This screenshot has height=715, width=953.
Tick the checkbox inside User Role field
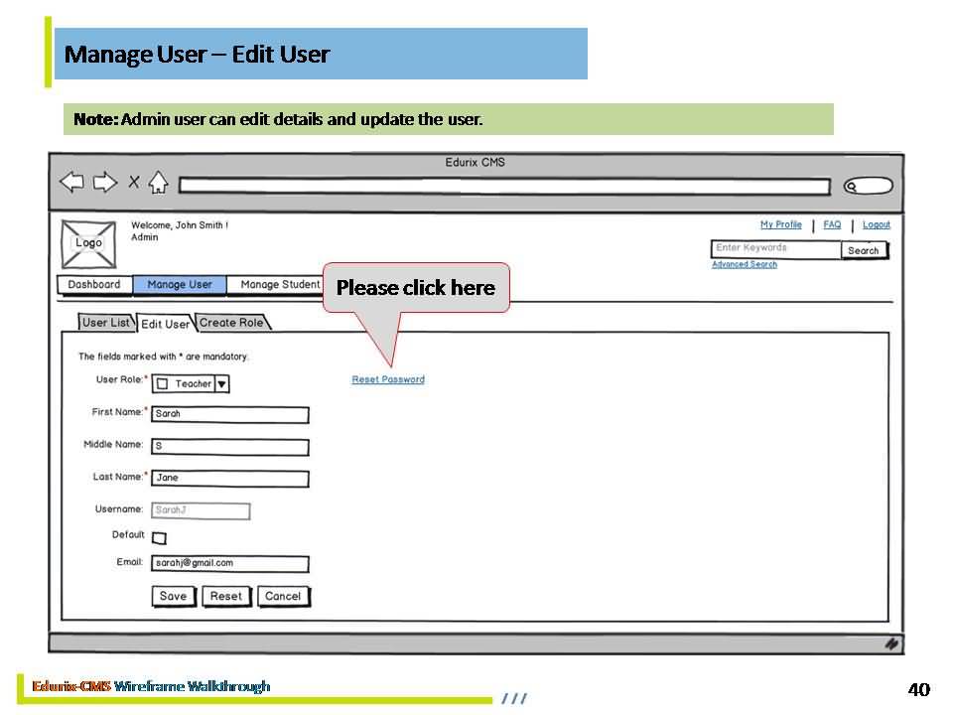pyautogui.click(x=162, y=384)
